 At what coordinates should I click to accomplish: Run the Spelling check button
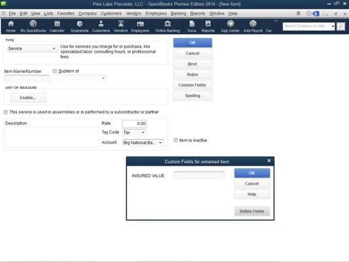point(193,96)
